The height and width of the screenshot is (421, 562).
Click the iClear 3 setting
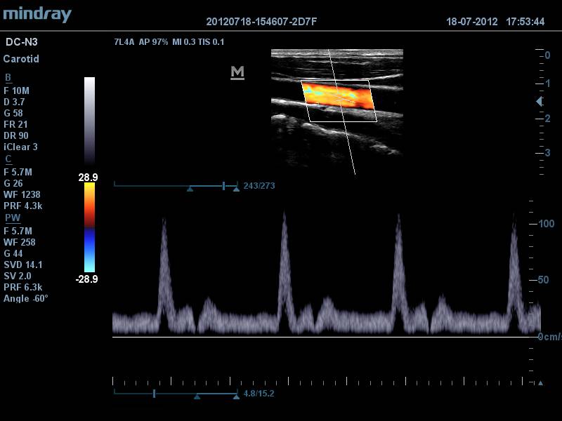[21, 147]
